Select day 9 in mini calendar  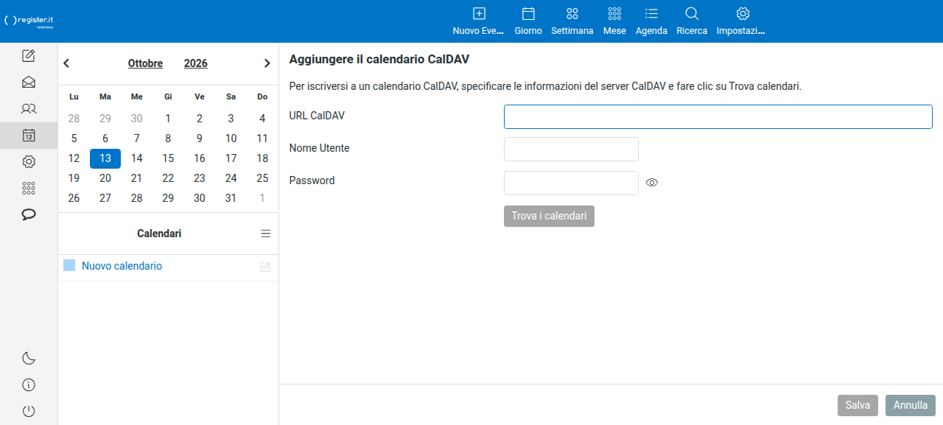[200, 138]
